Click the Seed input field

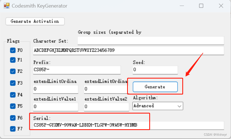click(155, 70)
